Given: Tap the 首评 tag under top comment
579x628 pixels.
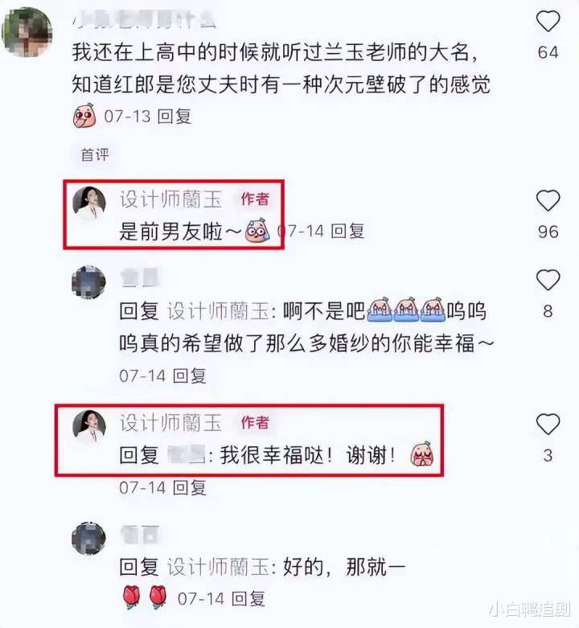Looking at the screenshot, I should click(x=95, y=154).
